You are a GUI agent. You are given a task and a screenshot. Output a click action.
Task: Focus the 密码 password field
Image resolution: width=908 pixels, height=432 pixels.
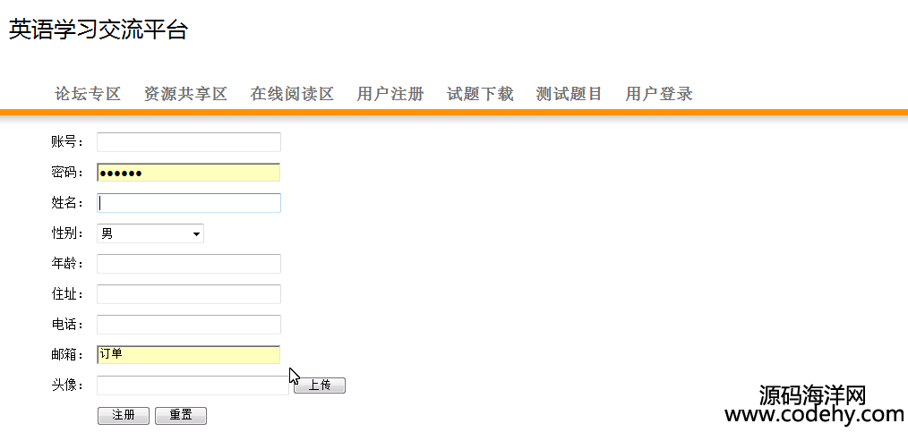[x=189, y=173]
